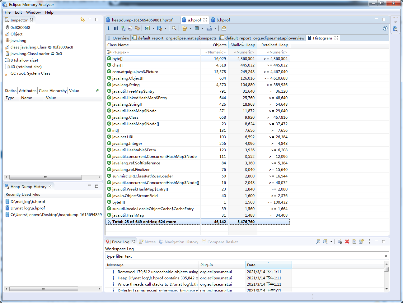Screen dimensions: 403x303
Task: Minimize the Heap Dump History panel
Action: pyautogui.click(x=89, y=186)
